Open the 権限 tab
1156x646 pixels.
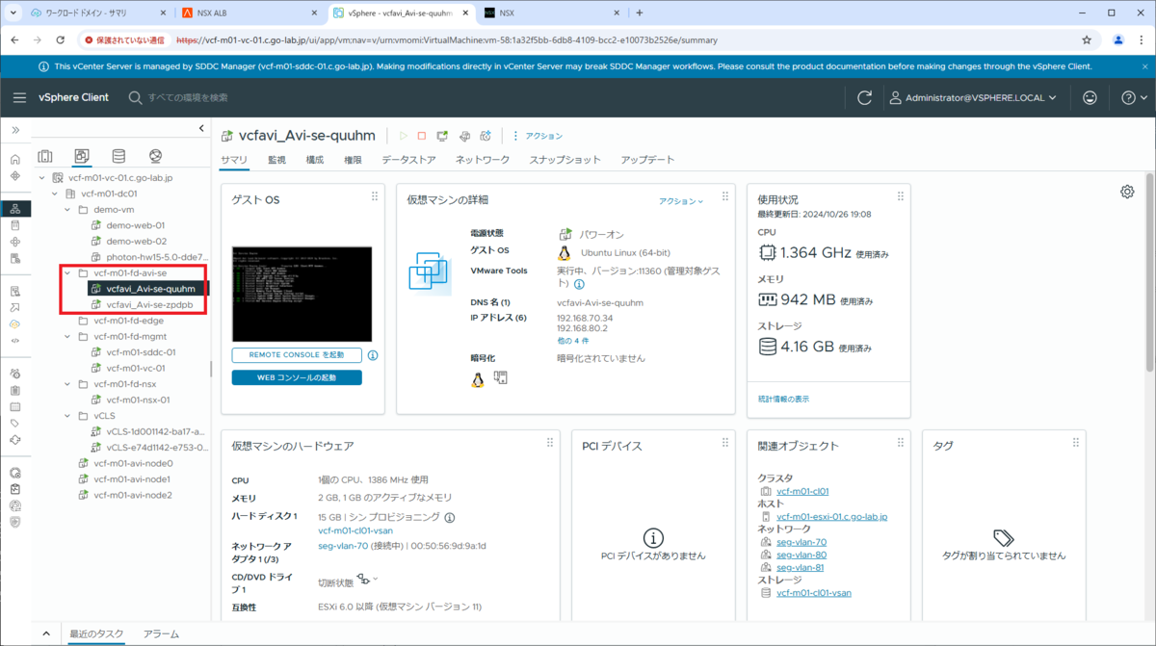(353, 160)
